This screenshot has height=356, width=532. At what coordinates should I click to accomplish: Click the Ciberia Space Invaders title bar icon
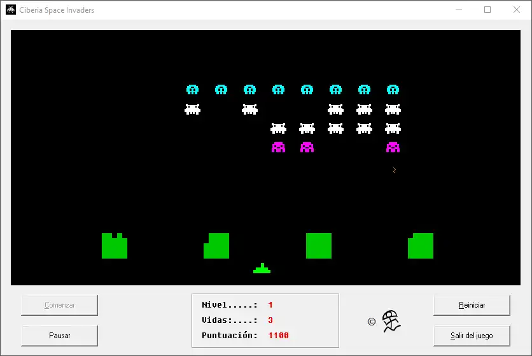(x=11, y=10)
